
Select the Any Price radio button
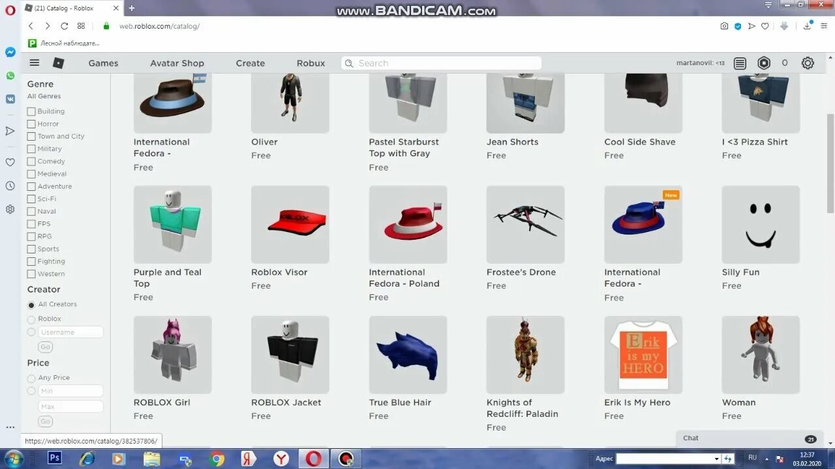(31, 378)
